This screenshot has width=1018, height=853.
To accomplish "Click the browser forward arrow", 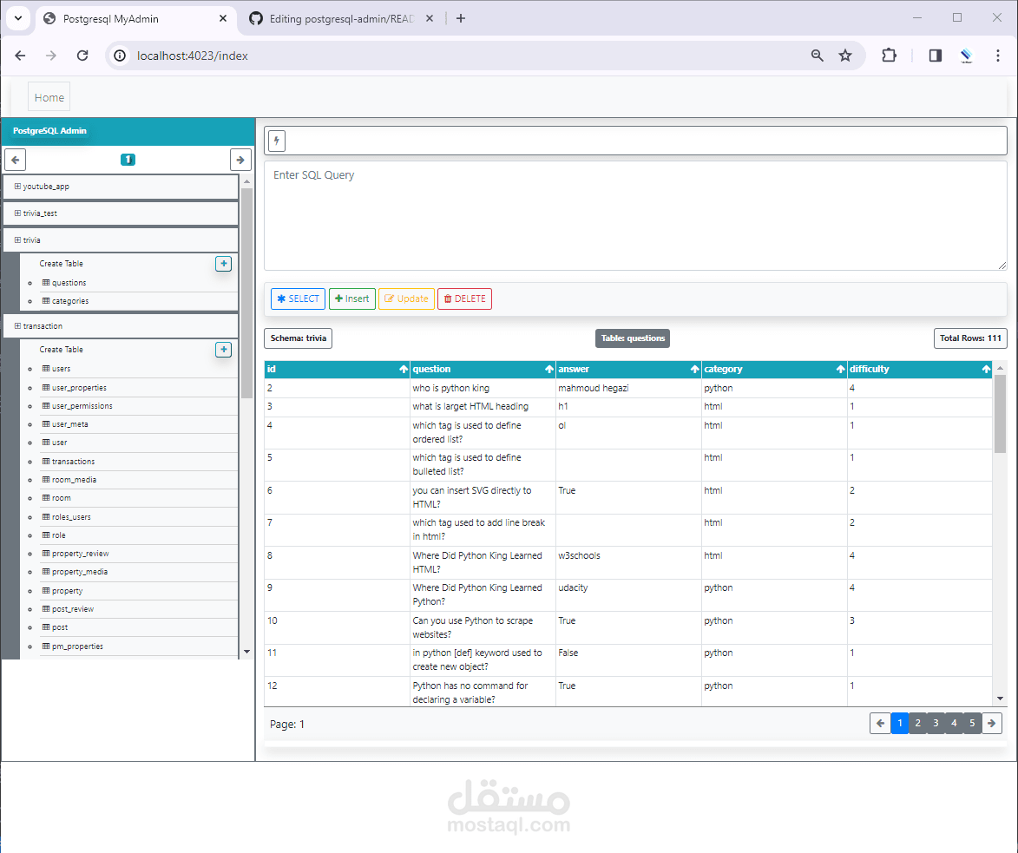I will coord(51,56).
